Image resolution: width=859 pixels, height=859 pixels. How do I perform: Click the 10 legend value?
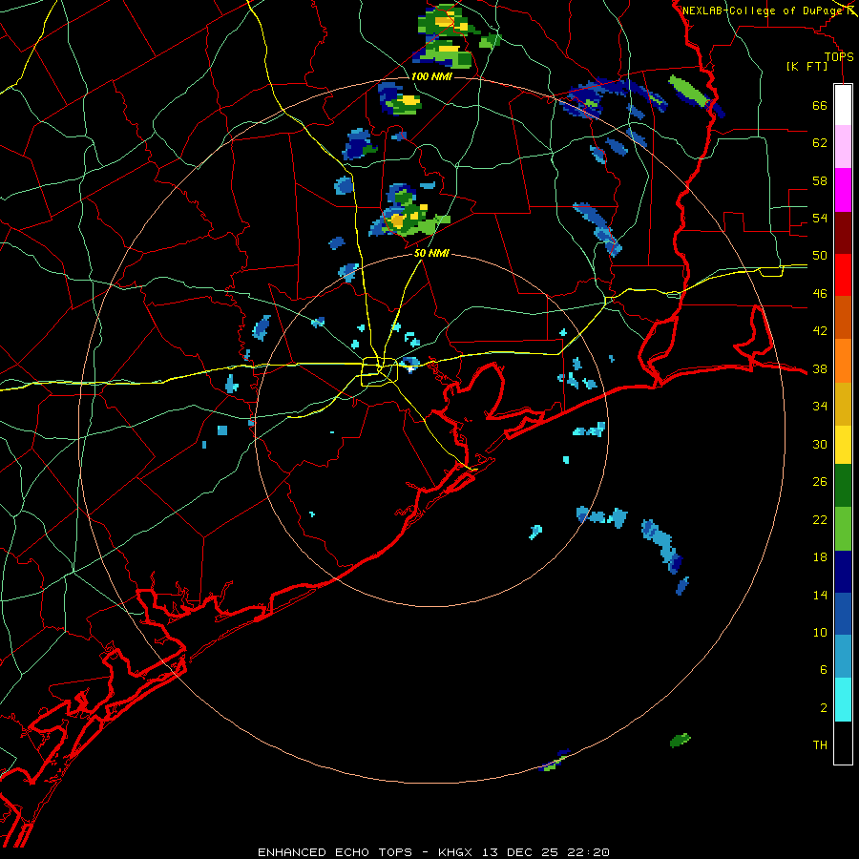[820, 633]
